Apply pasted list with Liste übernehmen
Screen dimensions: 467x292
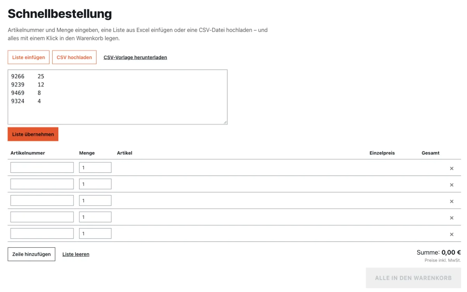pyautogui.click(x=33, y=134)
